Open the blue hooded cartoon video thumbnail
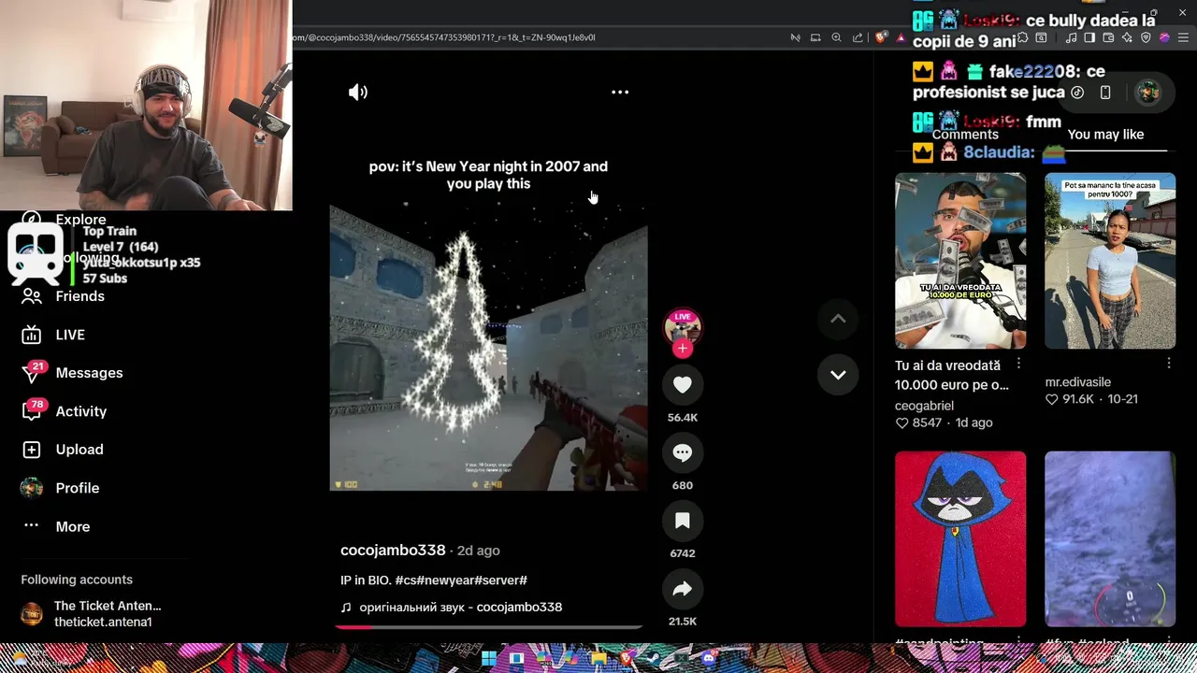 960,538
